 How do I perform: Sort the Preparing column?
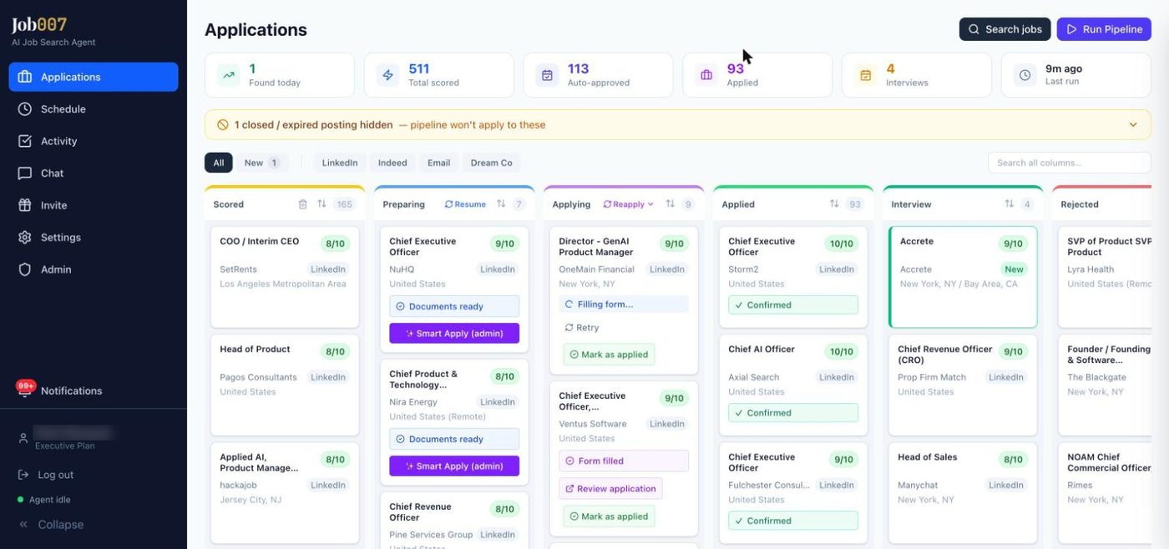501,204
